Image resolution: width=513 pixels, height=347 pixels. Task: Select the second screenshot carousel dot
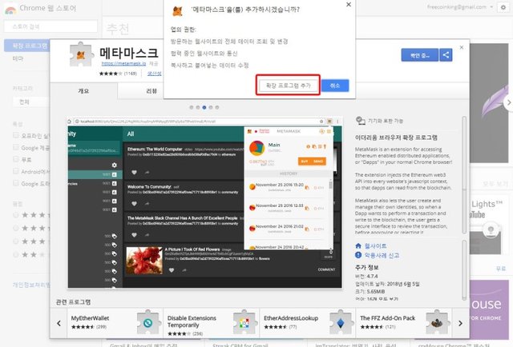(x=198, y=107)
